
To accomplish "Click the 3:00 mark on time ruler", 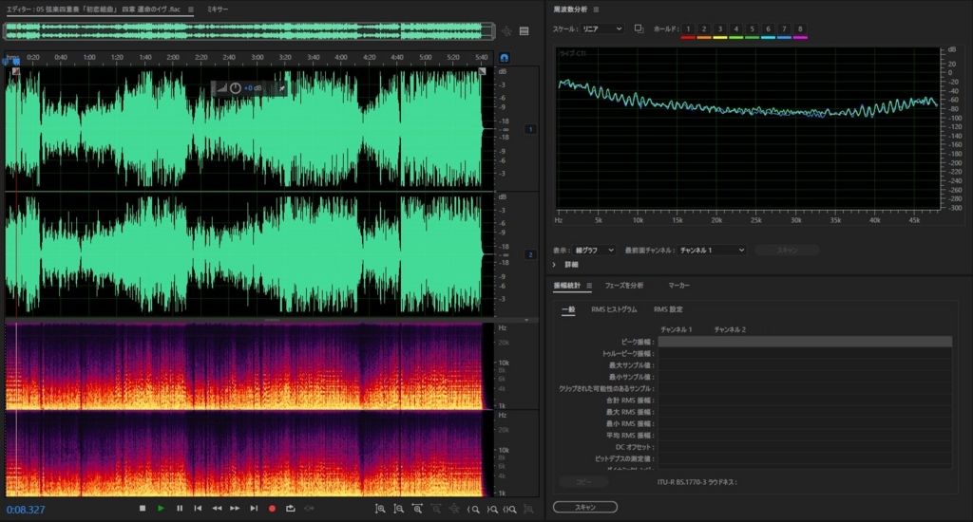I will point(257,57).
